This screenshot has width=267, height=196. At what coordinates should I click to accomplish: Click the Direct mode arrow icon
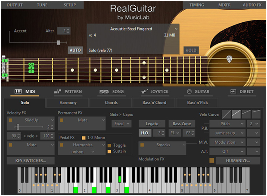coord(233,92)
